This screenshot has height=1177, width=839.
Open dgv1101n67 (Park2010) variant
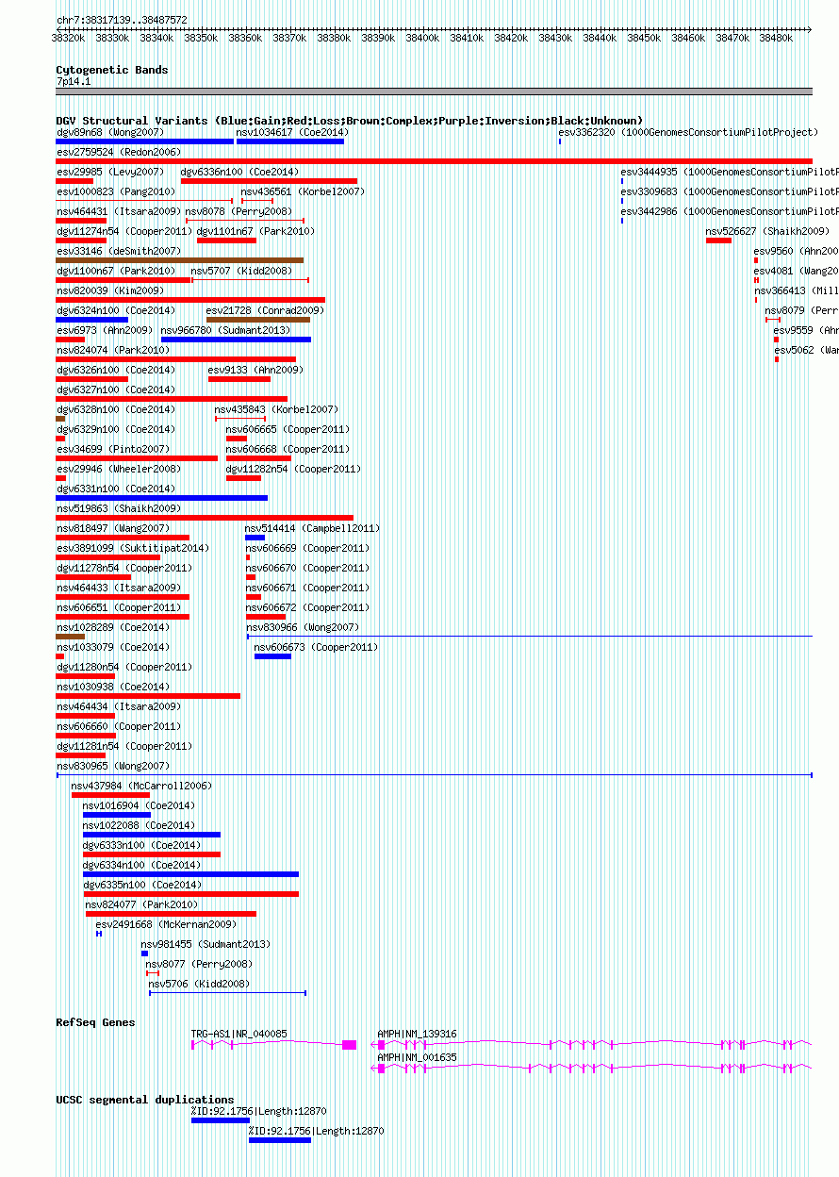point(255,231)
